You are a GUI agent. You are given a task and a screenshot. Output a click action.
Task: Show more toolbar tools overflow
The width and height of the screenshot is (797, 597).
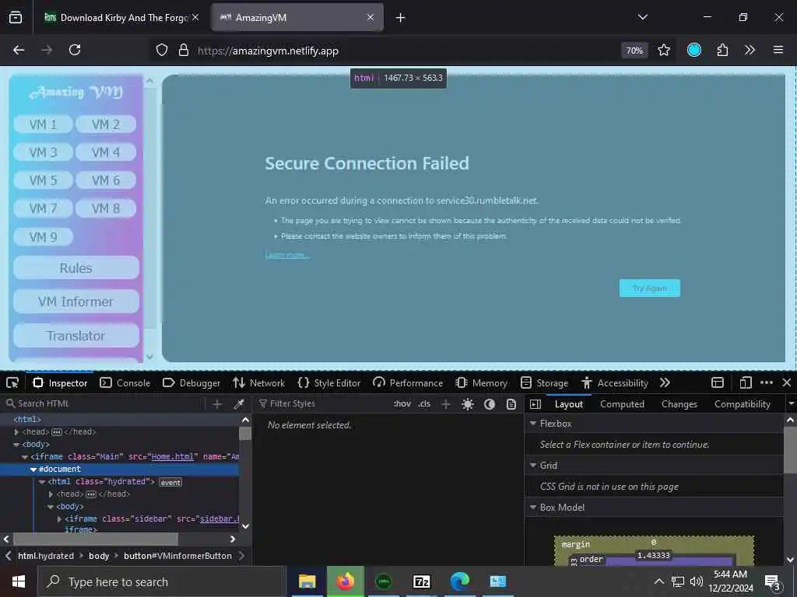click(750, 51)
